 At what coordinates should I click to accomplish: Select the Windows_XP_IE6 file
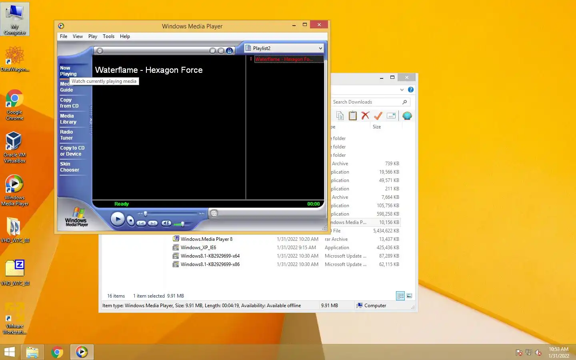pyautogui.click(x=198, y=248)
